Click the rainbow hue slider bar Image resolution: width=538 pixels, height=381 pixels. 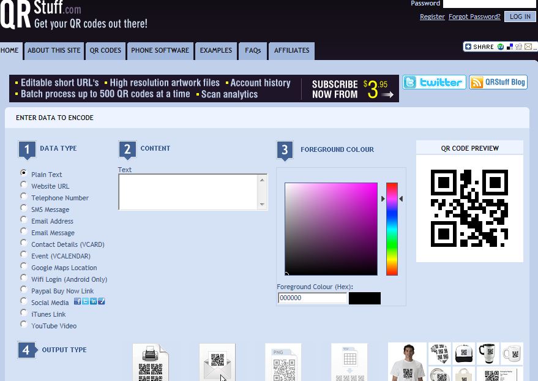pos(392,229)
